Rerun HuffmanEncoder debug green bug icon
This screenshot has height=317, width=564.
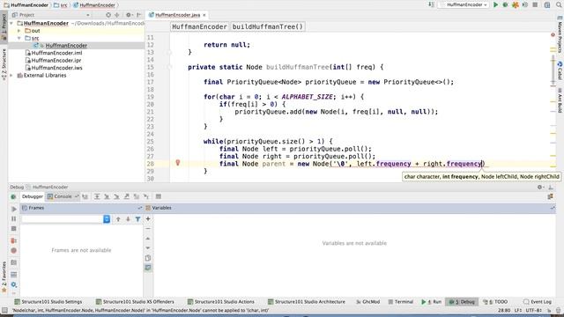point(13,197)
